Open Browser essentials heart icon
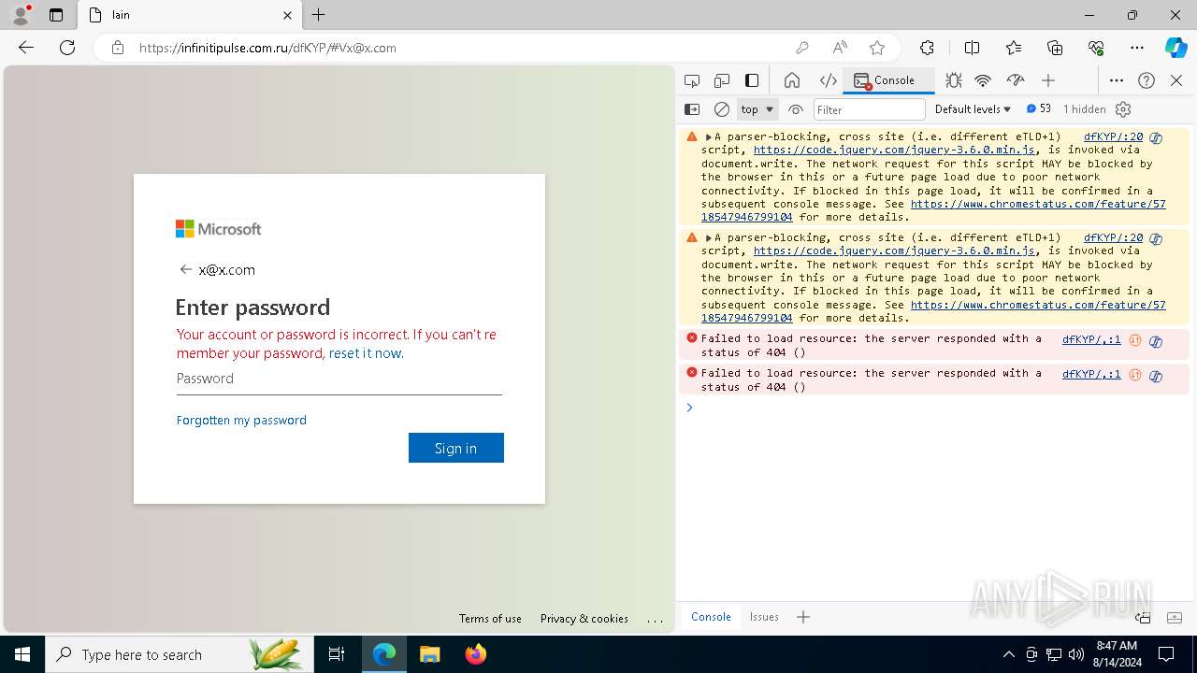The image size is (1197, 673). coord(1096,48)
